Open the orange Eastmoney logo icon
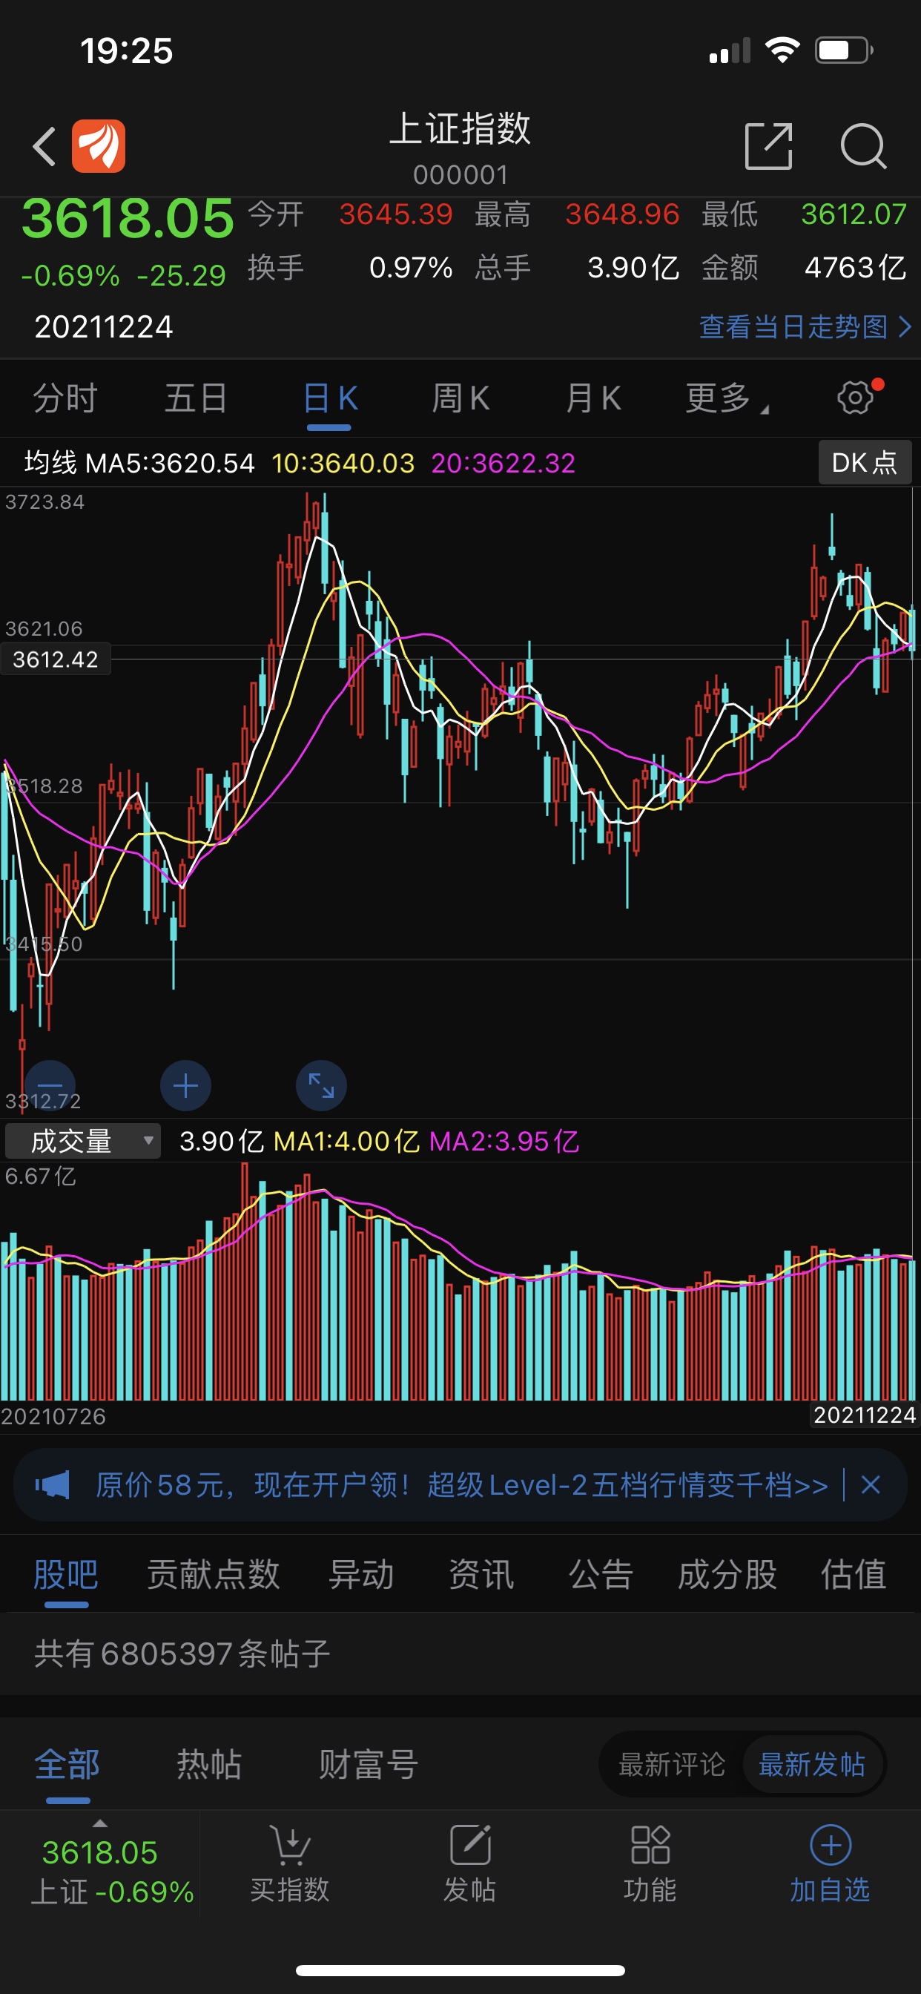The width and height of the screenshot is (921, 1994). [x=99, y=146]
